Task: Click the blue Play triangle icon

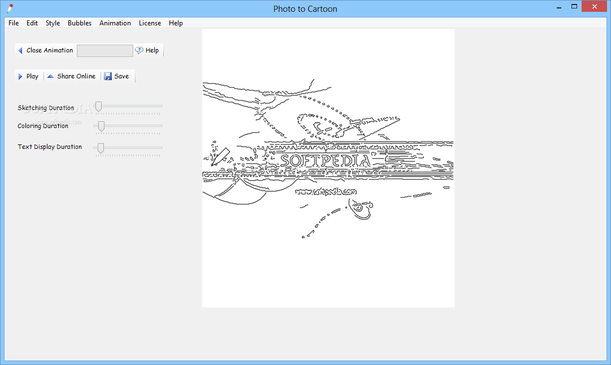Action: [x=21, y=76]
